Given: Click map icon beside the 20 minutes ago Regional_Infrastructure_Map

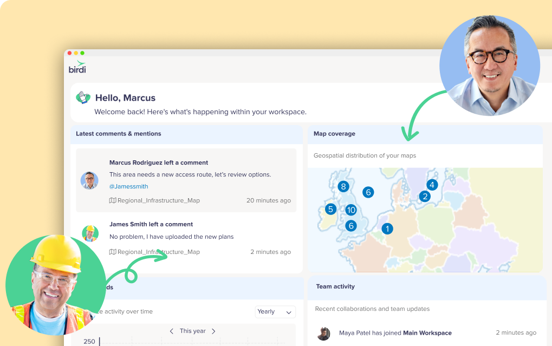Looking at the screenshot, I should tap(113, 200).
